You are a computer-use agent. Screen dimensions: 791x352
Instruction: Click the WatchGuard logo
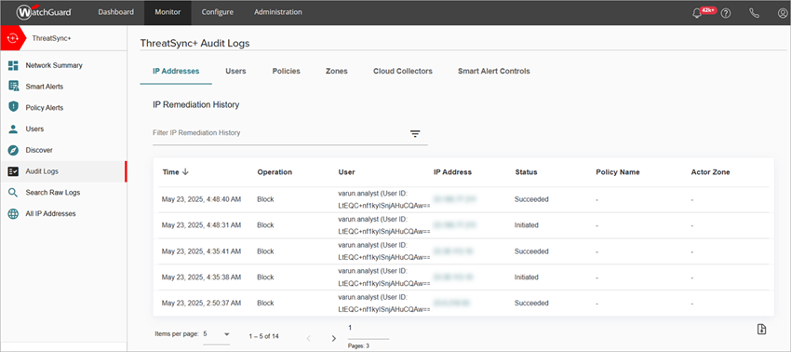pos(44,12)
